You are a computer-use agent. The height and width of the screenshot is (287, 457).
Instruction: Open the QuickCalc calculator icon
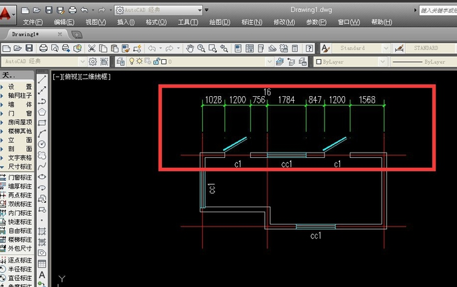[x=295, y=48]
